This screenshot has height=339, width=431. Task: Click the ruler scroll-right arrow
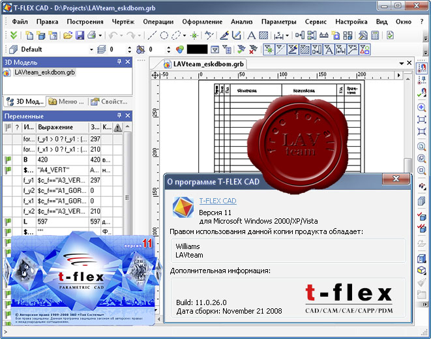[399, 75]
